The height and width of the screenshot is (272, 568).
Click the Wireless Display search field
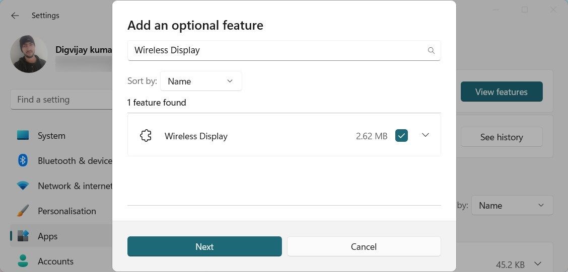click(277, 50)
